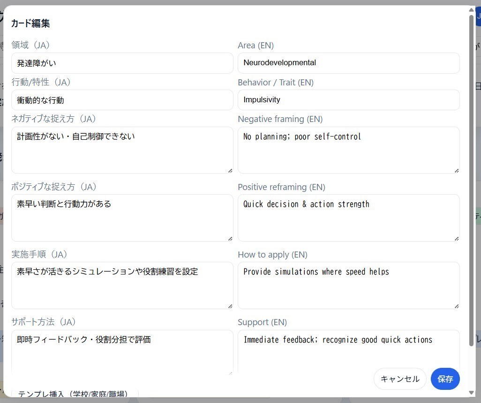Click the 行動/特性 (JA) input field
481x403 pixels.
(122, 100)
